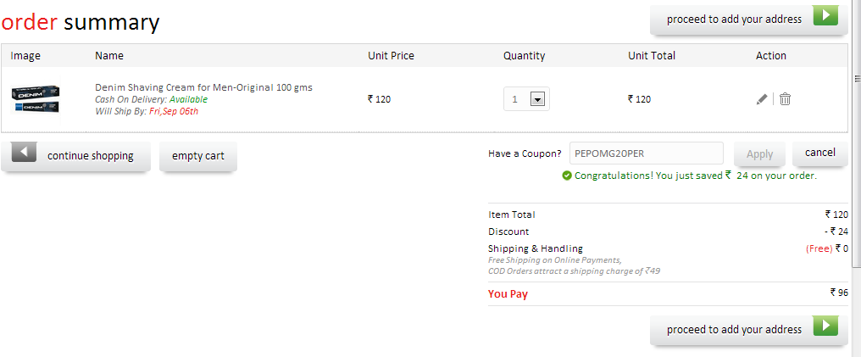Screen dimensions: 861x357
Task: Click top proceed to add your address
Action: coord(749,20)
